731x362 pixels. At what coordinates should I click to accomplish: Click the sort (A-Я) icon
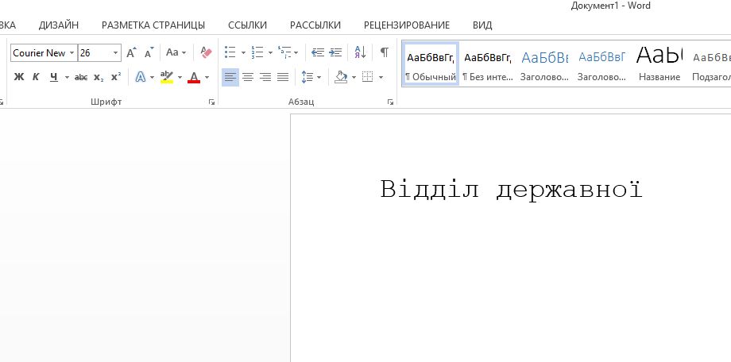pyautogui.click(x=360, y=52)
